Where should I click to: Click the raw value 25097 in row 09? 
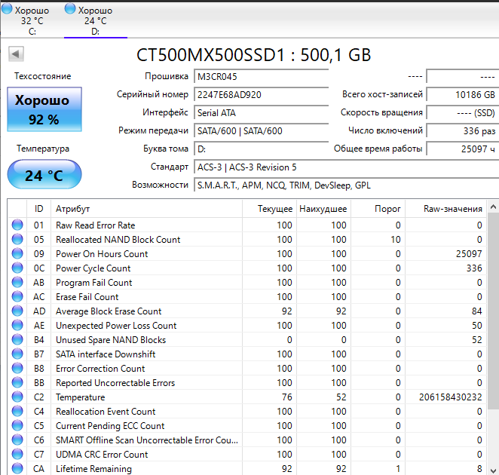[x=469, y=254]
